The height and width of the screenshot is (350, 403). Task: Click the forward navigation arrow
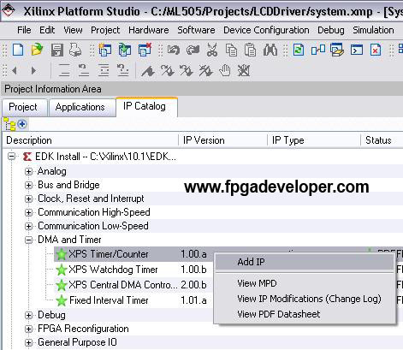point(33,70)
